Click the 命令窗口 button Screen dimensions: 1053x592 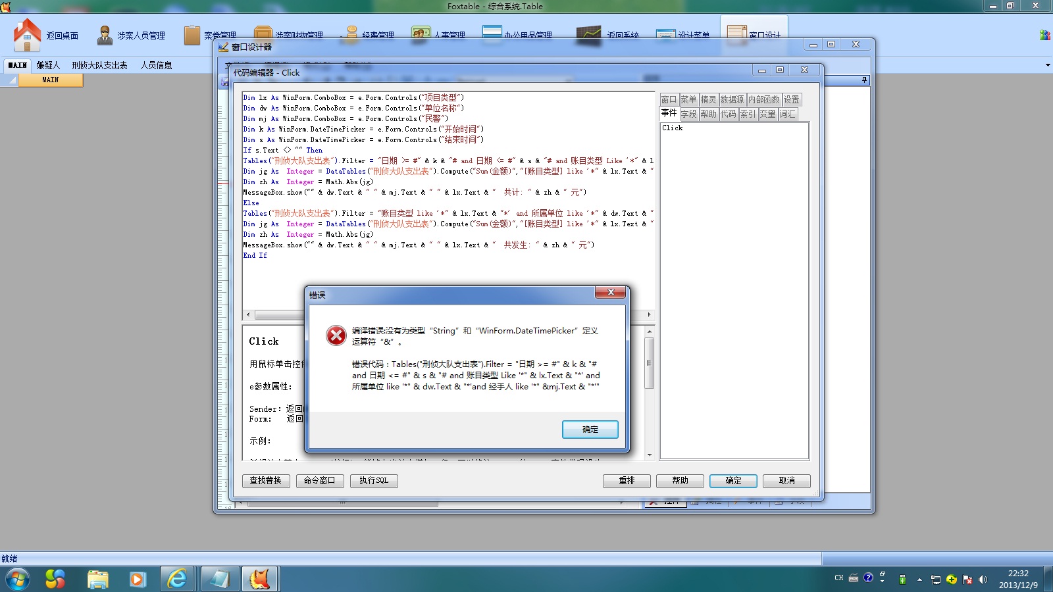[x=320, y=481]
